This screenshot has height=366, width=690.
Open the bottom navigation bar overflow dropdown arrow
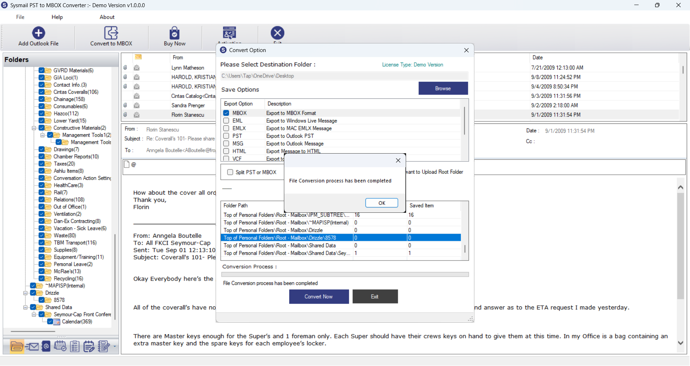coord(115,346)
